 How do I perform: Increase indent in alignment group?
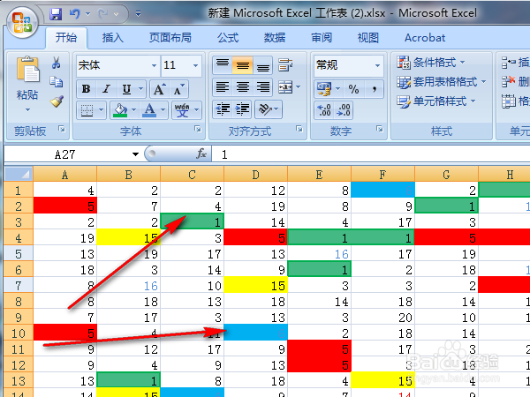(242, 109)
